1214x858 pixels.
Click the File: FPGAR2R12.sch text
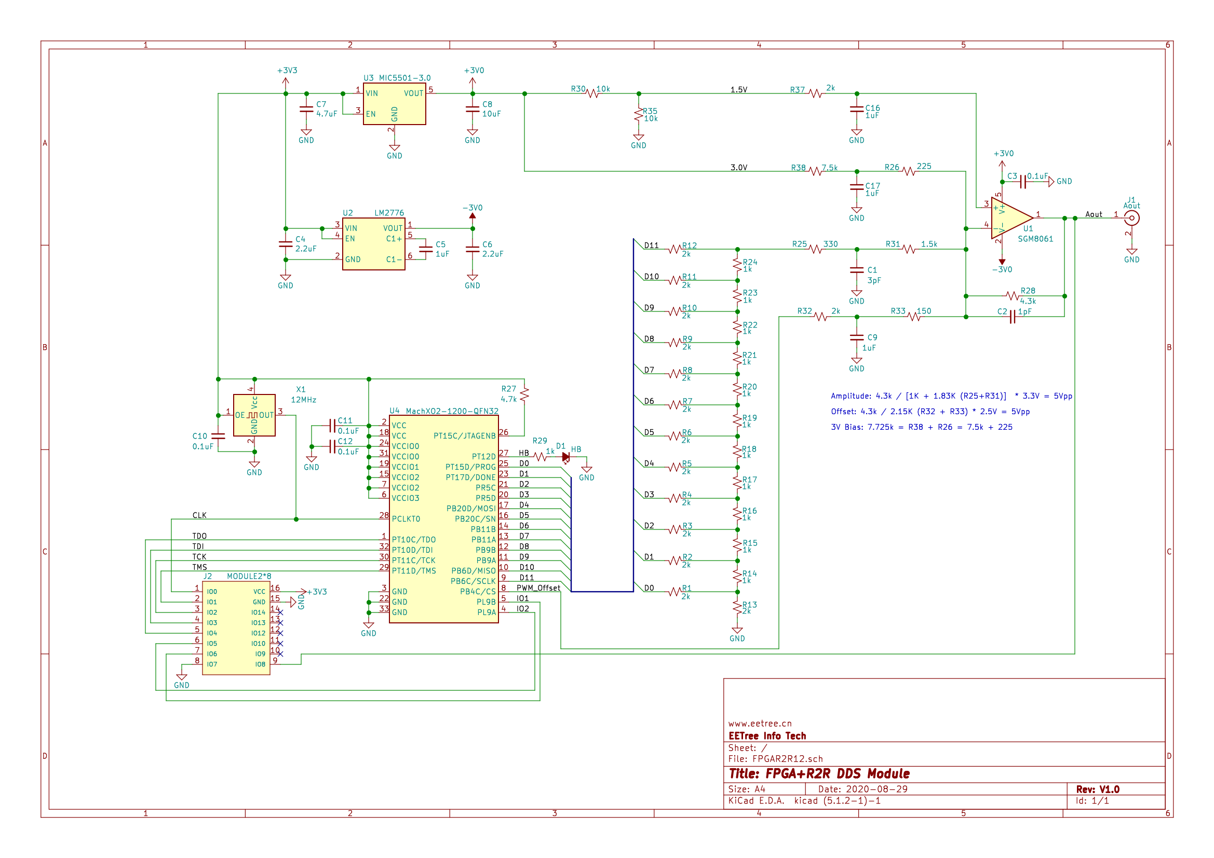[775, 759]
